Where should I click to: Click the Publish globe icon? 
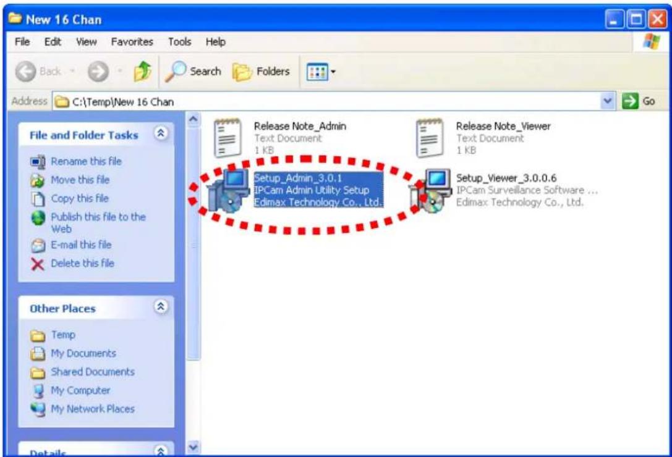point(38,218)
